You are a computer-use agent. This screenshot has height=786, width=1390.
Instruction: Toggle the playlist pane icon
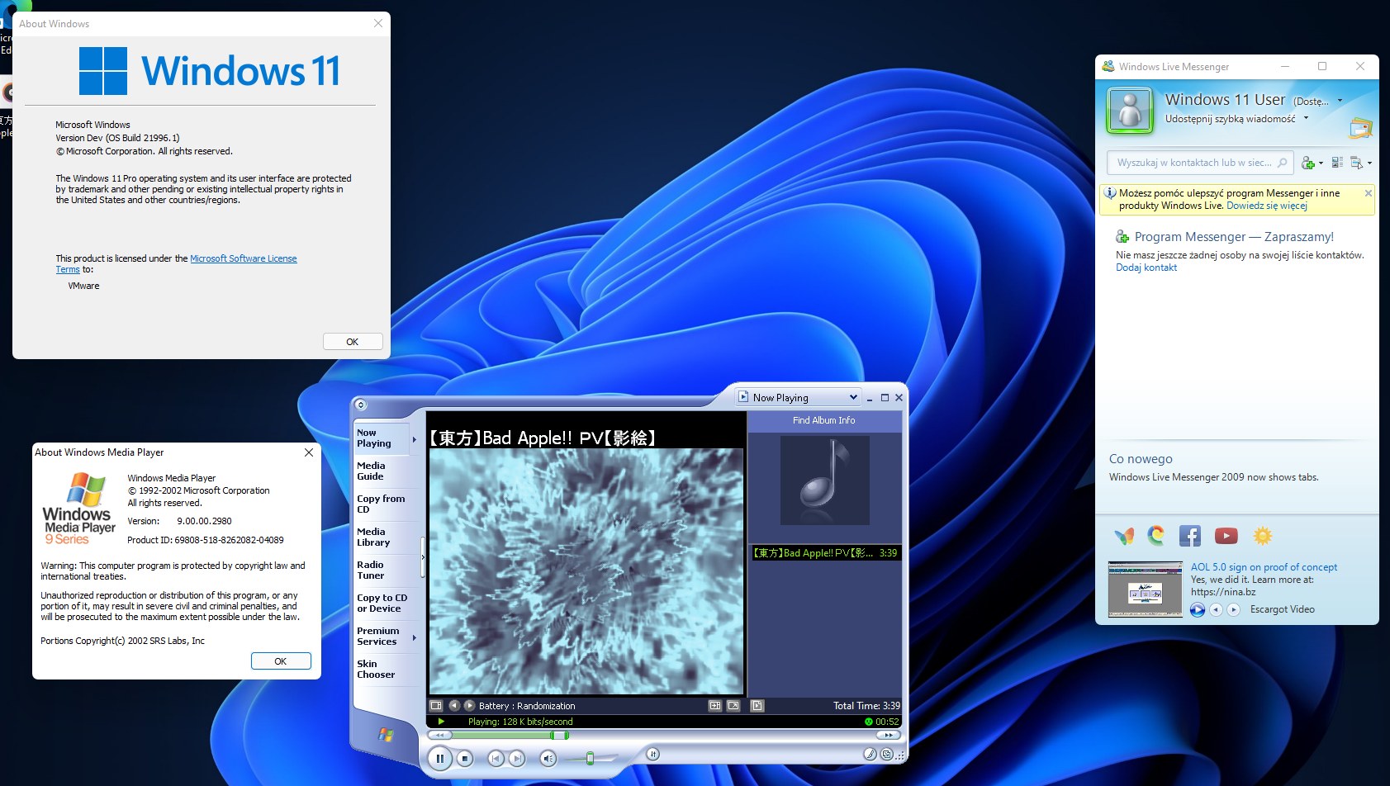[757, 706]
